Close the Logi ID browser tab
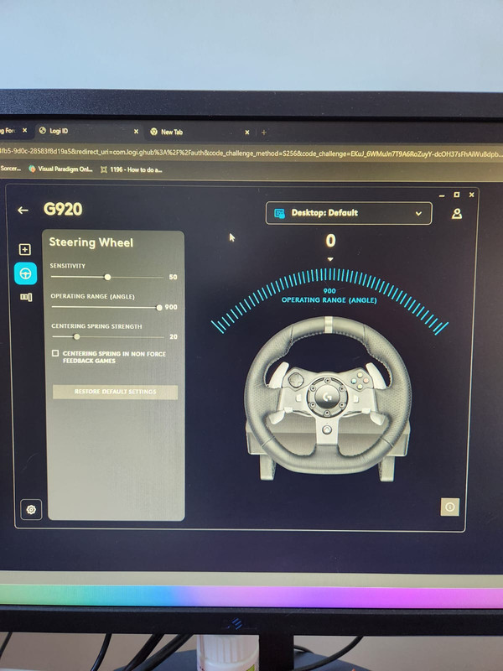The image size is (503, 671). click(136, 132)
